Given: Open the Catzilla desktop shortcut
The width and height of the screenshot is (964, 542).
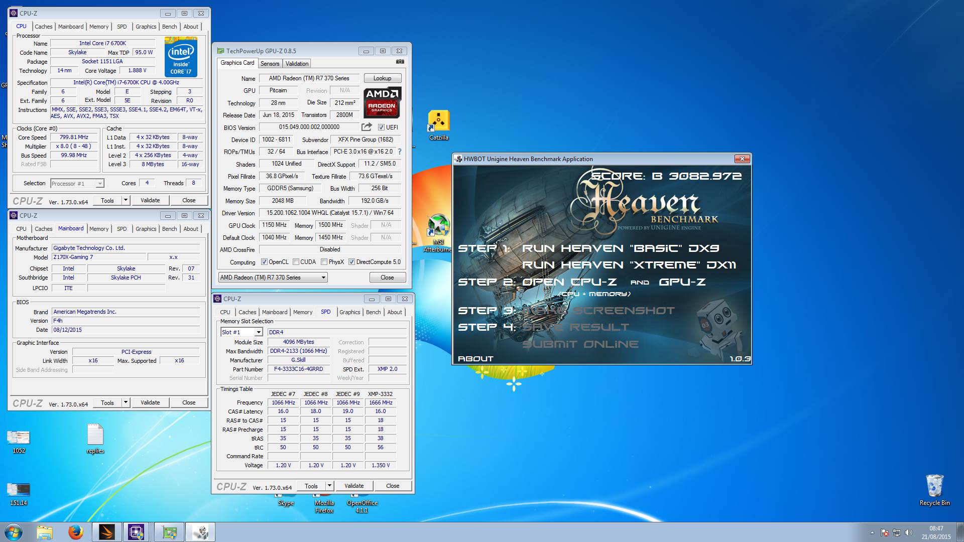Looking at the screenshot, I should 438,125.
